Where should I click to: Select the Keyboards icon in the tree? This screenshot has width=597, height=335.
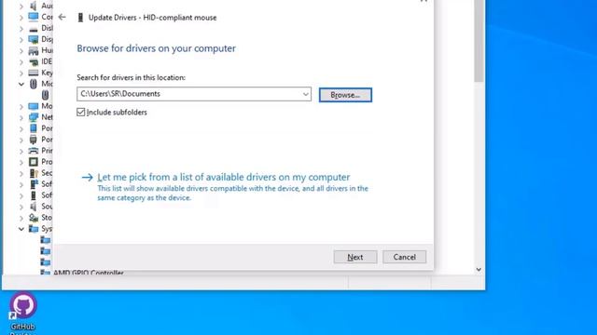point(34,73)
